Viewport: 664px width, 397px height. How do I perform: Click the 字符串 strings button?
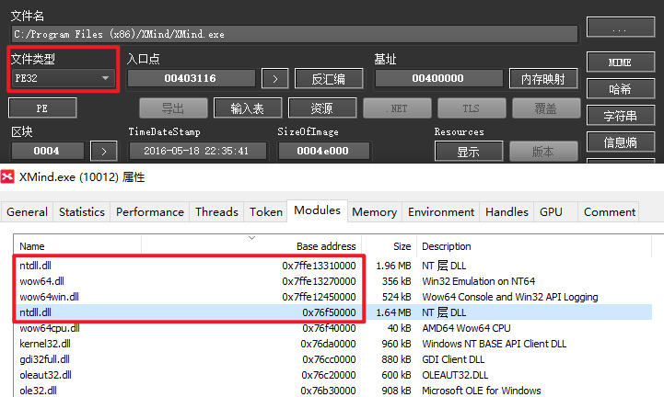[x=621, y=116]
